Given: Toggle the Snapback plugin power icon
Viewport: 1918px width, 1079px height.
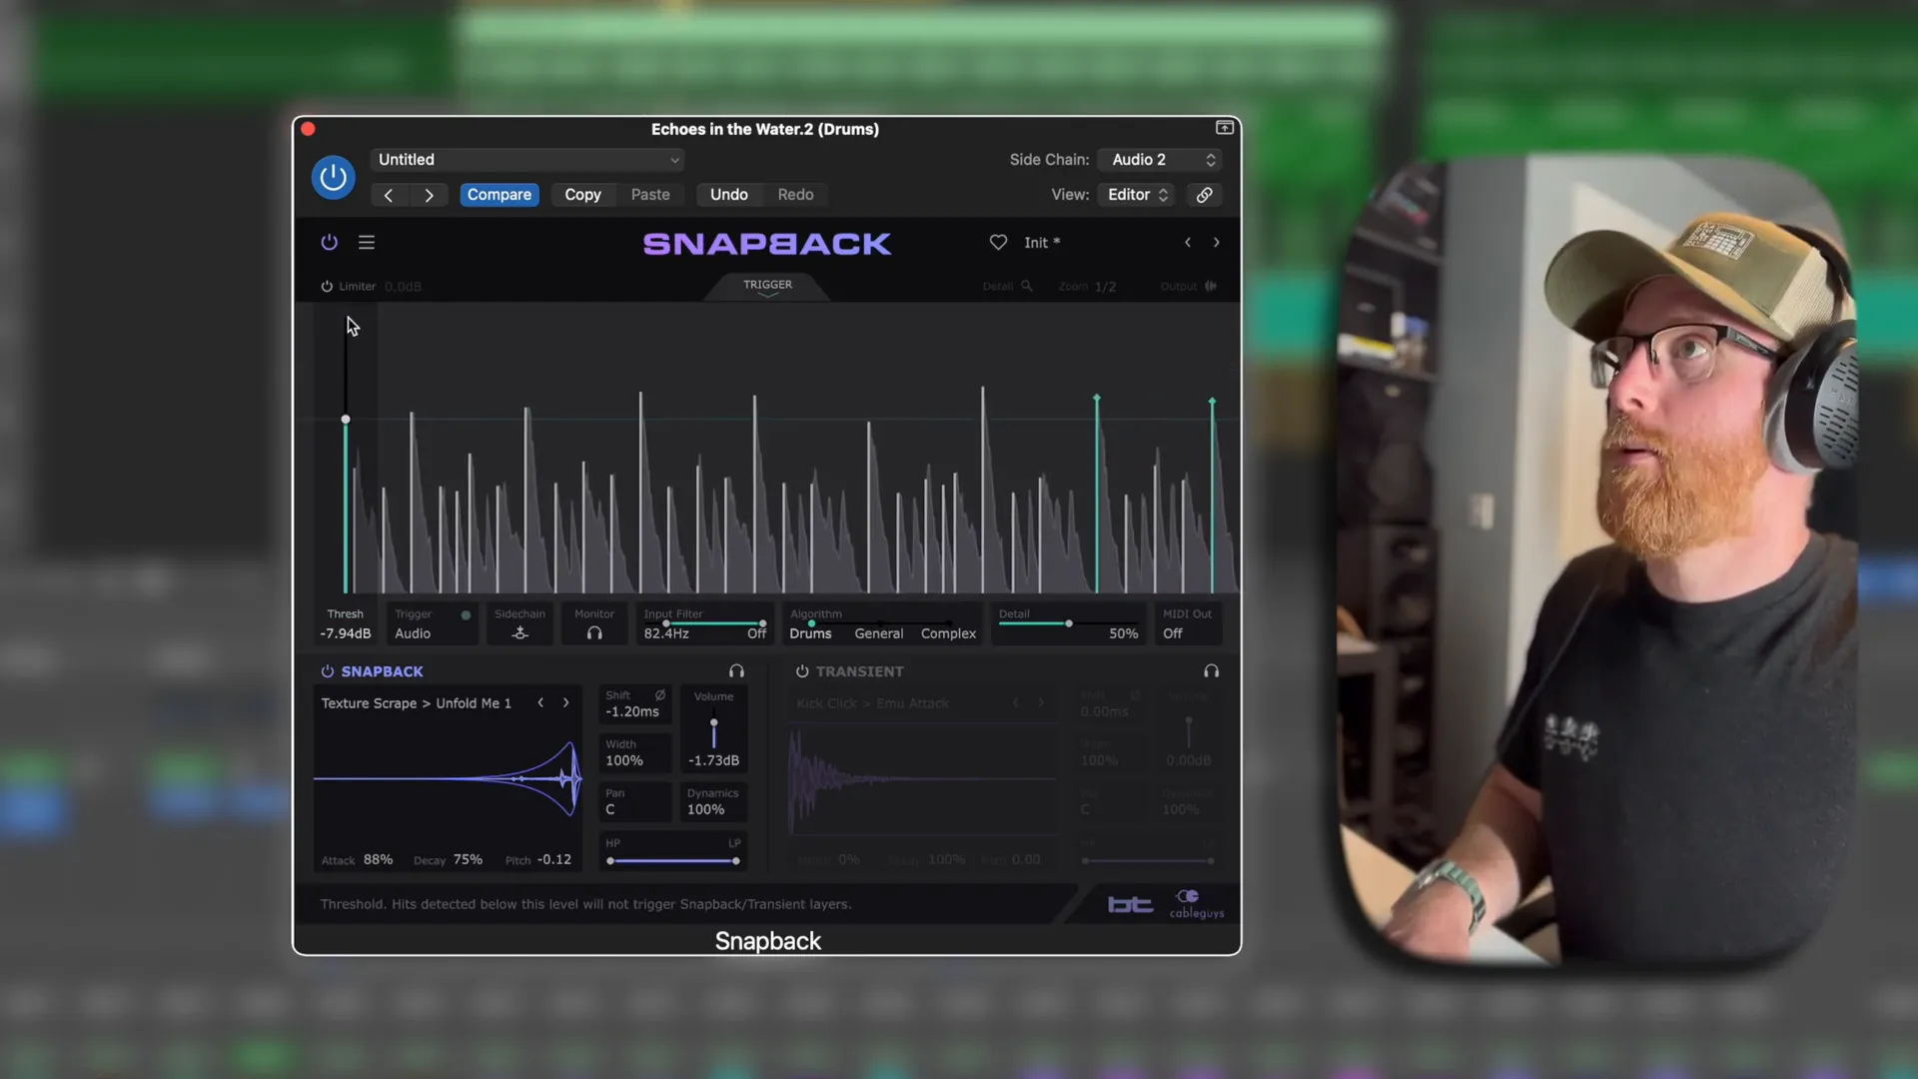Looking at the screenshot, I should click(329, 243).
